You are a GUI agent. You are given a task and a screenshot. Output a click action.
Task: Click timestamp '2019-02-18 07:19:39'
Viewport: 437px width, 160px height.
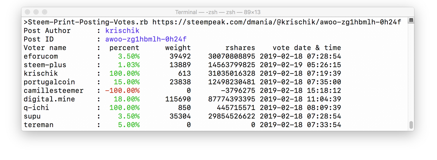pyautogui.click(x=300, y=73)
